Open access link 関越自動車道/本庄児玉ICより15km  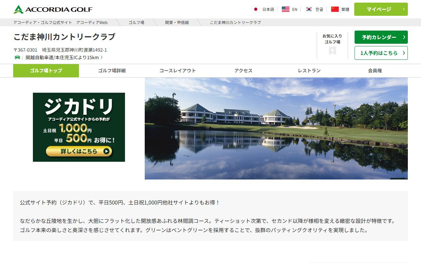[x=64, y=58]
